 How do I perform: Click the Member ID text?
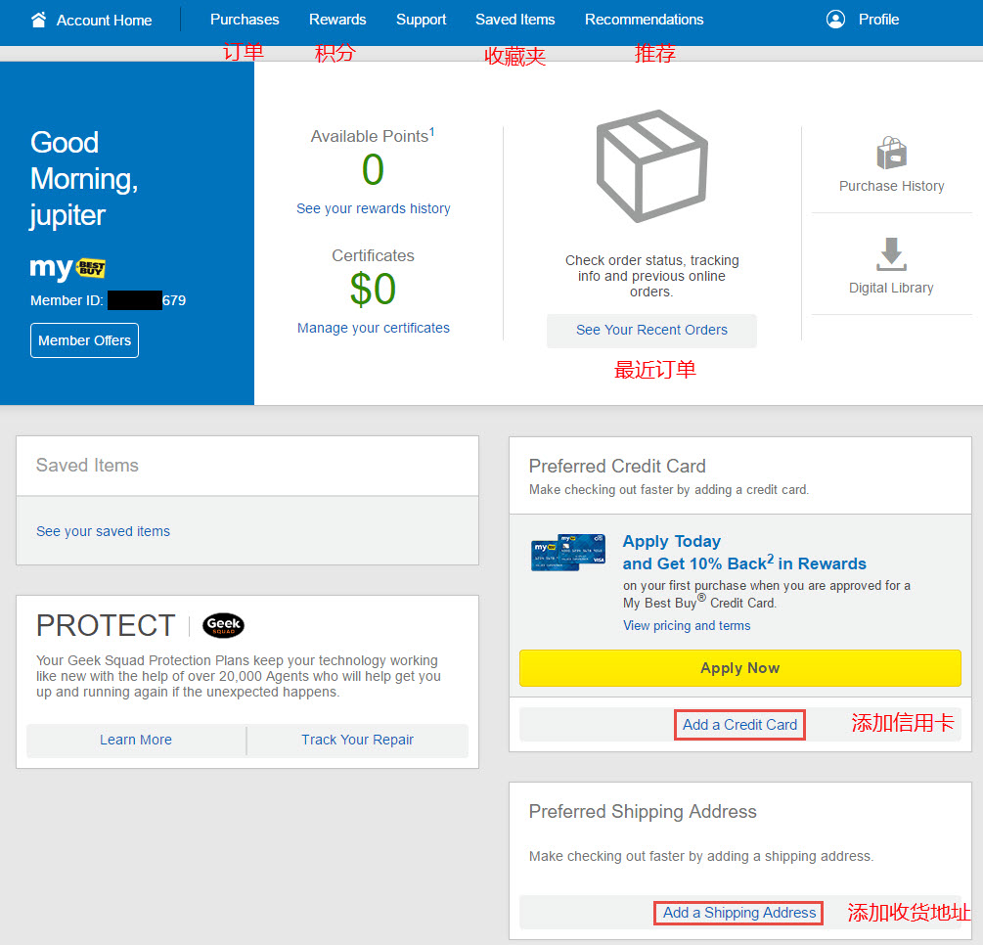click(x=108, y=300)
